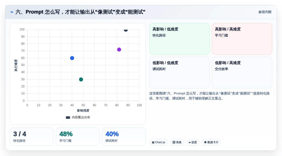Click the blue lightning icon beside the title

tap(12, 12)
